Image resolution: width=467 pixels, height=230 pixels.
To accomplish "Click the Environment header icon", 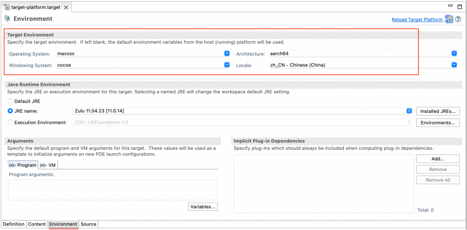I will pos(7,19).
